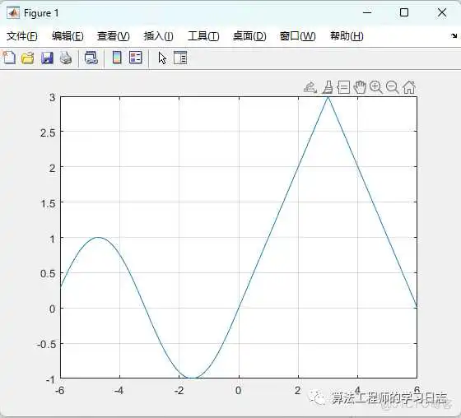461x418 pixels.
Task: Click the axes export icon
Action: pyautogui.click(x=310, y=87)
